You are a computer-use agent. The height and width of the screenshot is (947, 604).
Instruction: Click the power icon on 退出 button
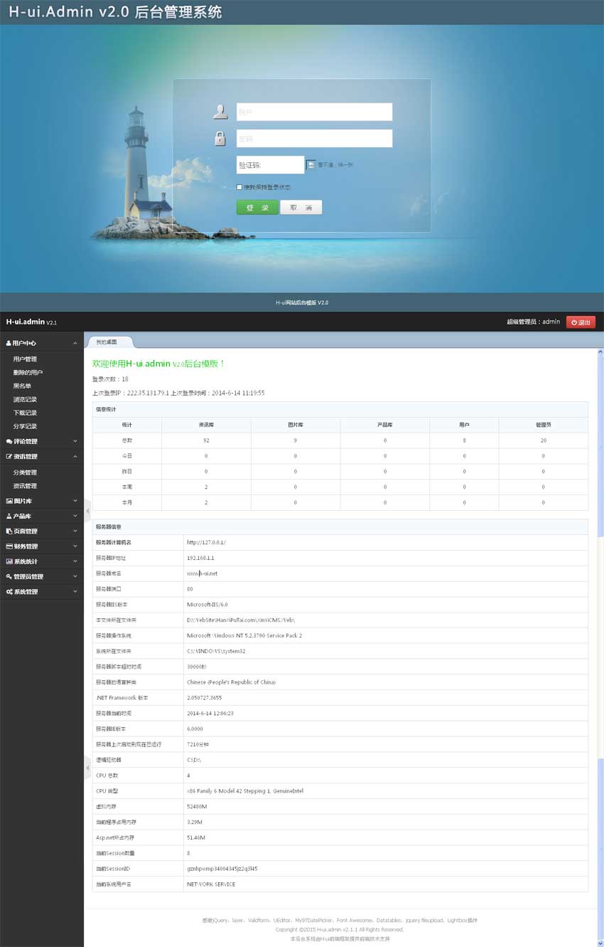click(x=573, y=322)
